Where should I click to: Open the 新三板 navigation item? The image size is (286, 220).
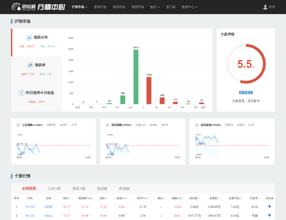tap(171, 7)
